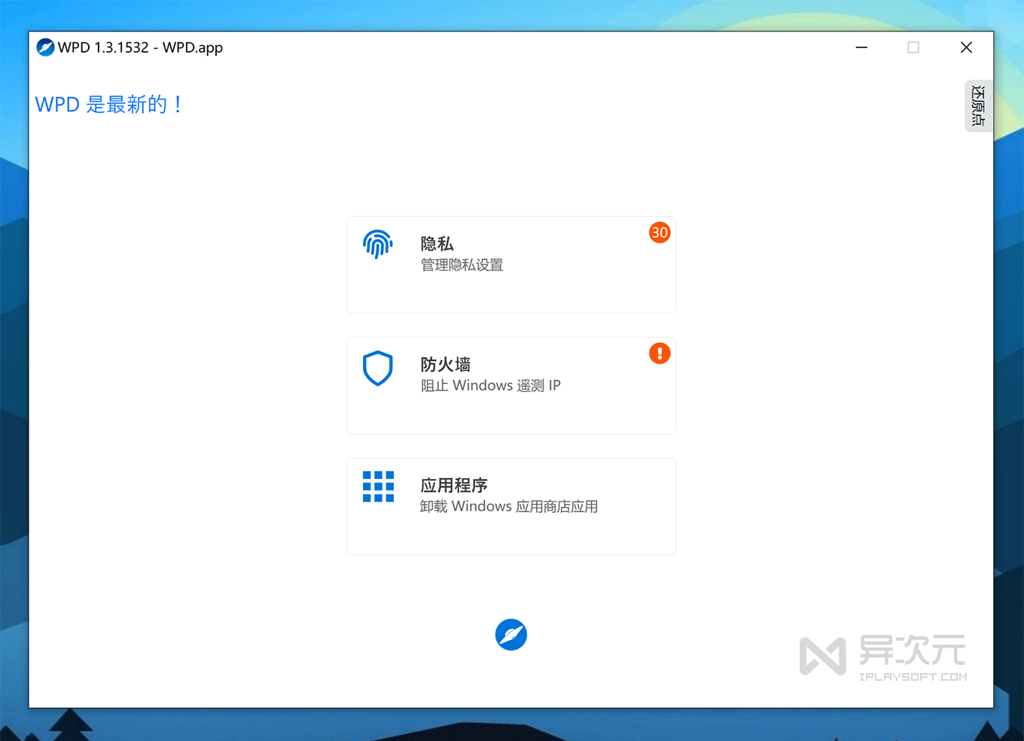Click the blue WPD logo at bottom center
The width and height of the screenshot is (1024, 741).
pos(511,635)
